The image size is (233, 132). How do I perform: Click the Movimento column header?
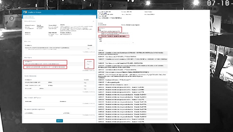[28, 101]
